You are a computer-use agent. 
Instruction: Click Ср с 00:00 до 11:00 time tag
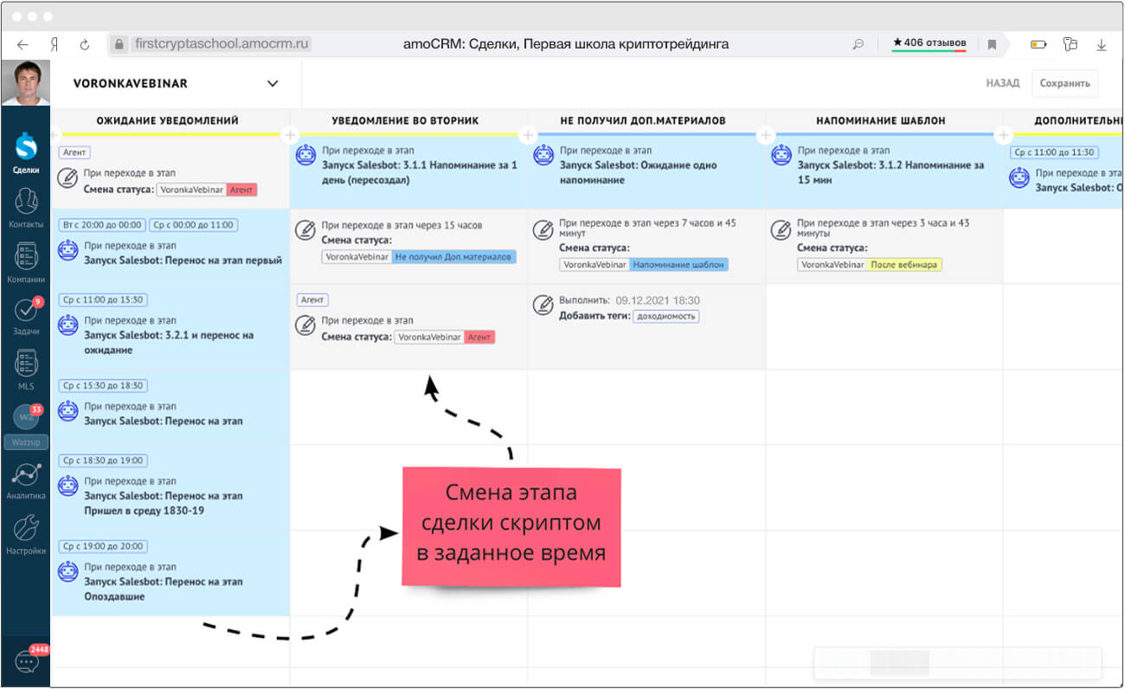(x=193, y=225)
